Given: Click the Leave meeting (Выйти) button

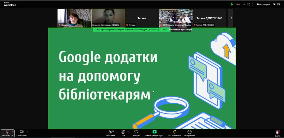Looking at the screenshot, I should click(x=277, y=133).
